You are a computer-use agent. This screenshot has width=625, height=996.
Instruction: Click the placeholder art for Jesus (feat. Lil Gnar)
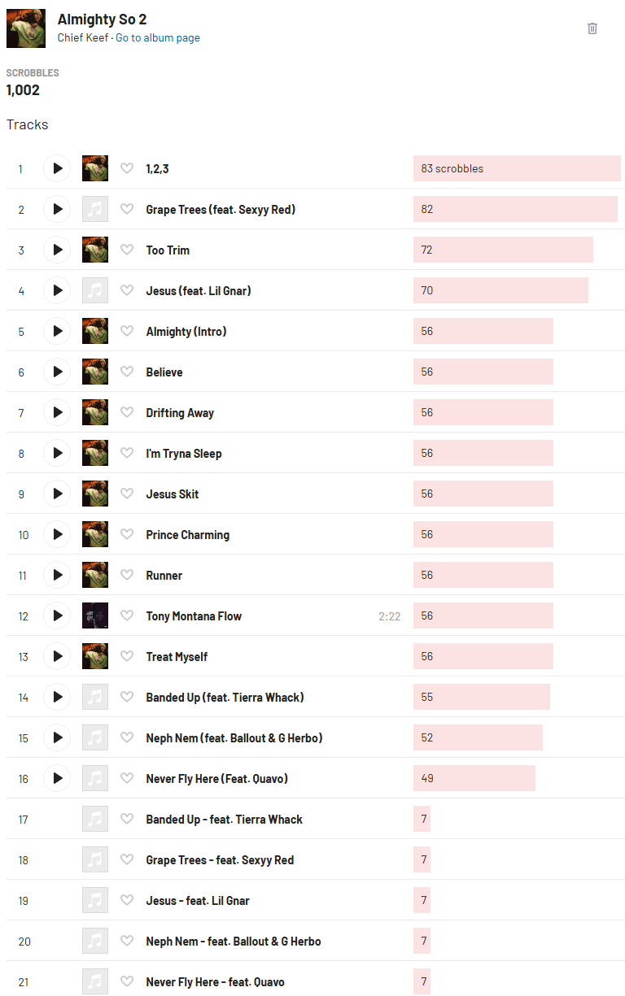[x=95, y=290]
